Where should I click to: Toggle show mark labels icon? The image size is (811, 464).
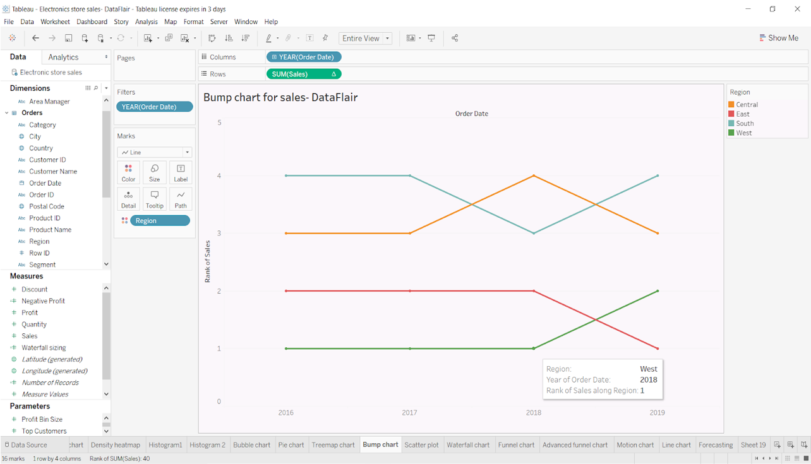[309, 38]
